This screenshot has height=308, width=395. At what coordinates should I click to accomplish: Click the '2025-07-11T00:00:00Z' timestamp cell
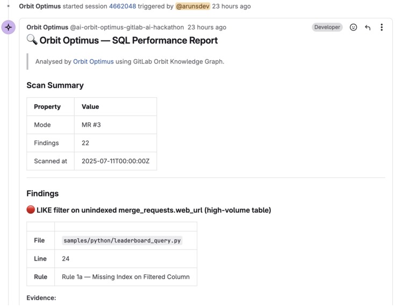(116, 161)
